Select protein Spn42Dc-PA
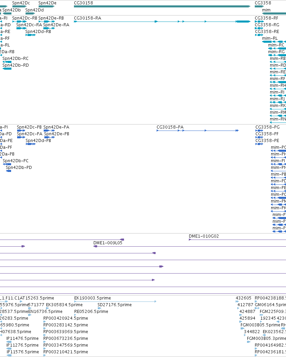Screen dimensions: 286x357 [x=30, y=134]
